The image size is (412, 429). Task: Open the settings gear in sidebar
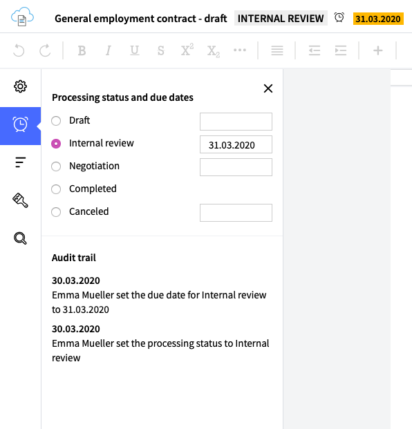[x=20, y=86]
